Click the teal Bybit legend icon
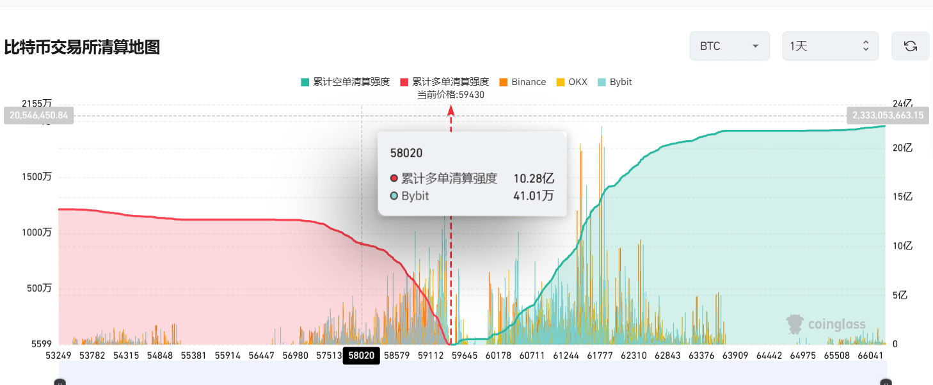The height and width of the screenshot is (385, 933). (x=602, y=82)
